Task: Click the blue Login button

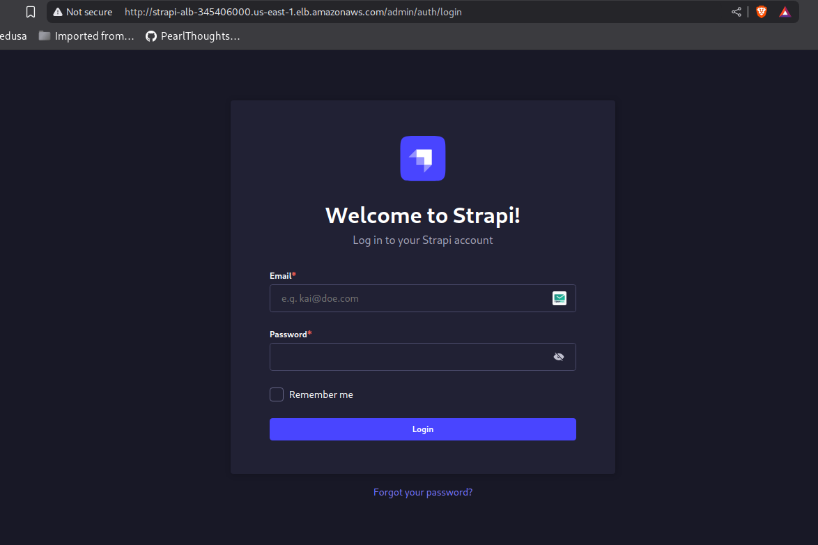Action: 422,429
